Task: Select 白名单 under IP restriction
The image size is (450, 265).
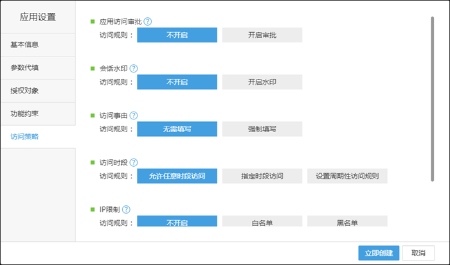Action: point(262,222)
